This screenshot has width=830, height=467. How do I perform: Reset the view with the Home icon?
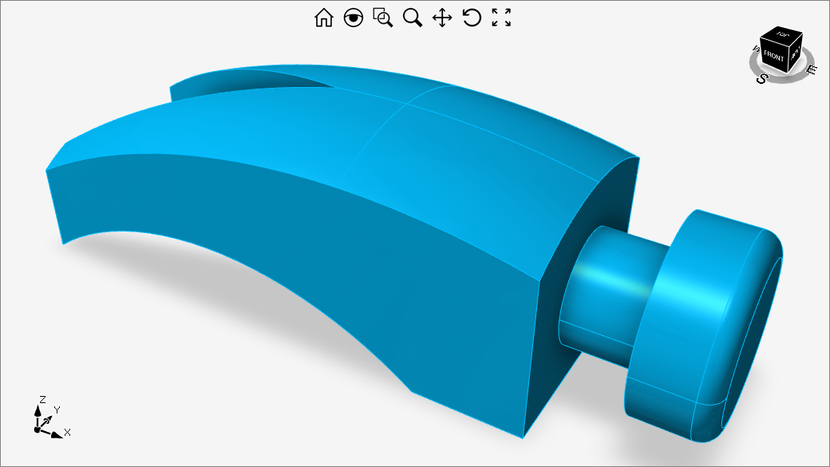tap(324, 18)
